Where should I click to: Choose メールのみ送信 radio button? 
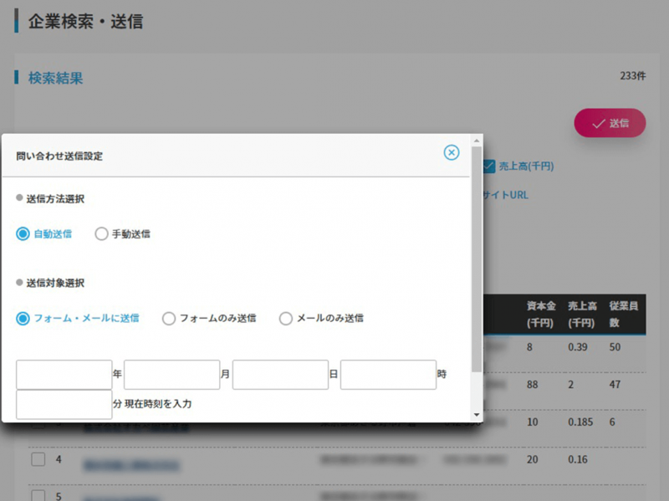[285, 319]
